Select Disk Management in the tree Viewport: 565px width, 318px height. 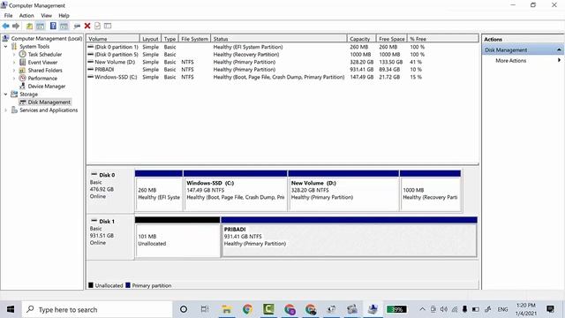click(49, 102)
